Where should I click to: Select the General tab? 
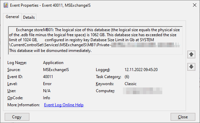pyautogui.click(x=12, y=17)
